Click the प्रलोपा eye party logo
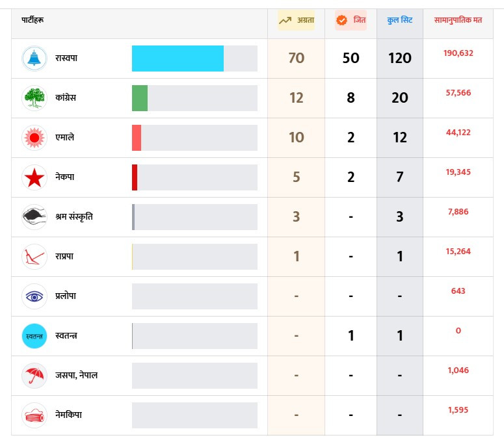Image resolution: width=504 pixels, height=442 pixels. pos(34,296)
